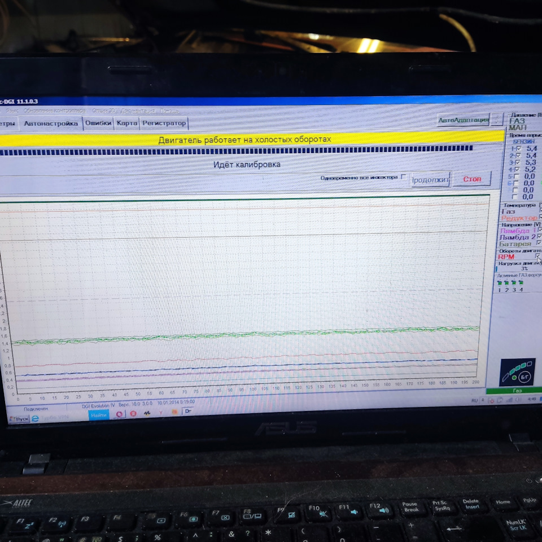Toggle petrol injector 4 checkbox
Viewport: 542px width, 542px height.
pyautogui.click(x=517, y=169)
